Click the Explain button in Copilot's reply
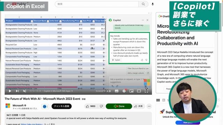This screenshot has height=125, width=223. tap(116, 60)
